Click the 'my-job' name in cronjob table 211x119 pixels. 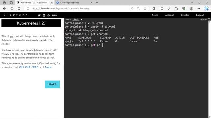[x=69, y=41]
